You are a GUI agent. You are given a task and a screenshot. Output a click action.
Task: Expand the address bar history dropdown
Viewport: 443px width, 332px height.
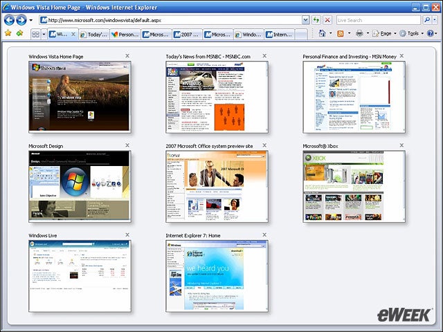pyautogui.click(x=305, y=20)
